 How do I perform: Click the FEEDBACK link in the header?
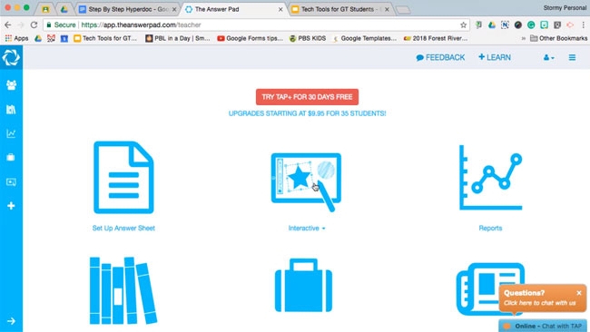pyautogui.click(x=440, y=57)
